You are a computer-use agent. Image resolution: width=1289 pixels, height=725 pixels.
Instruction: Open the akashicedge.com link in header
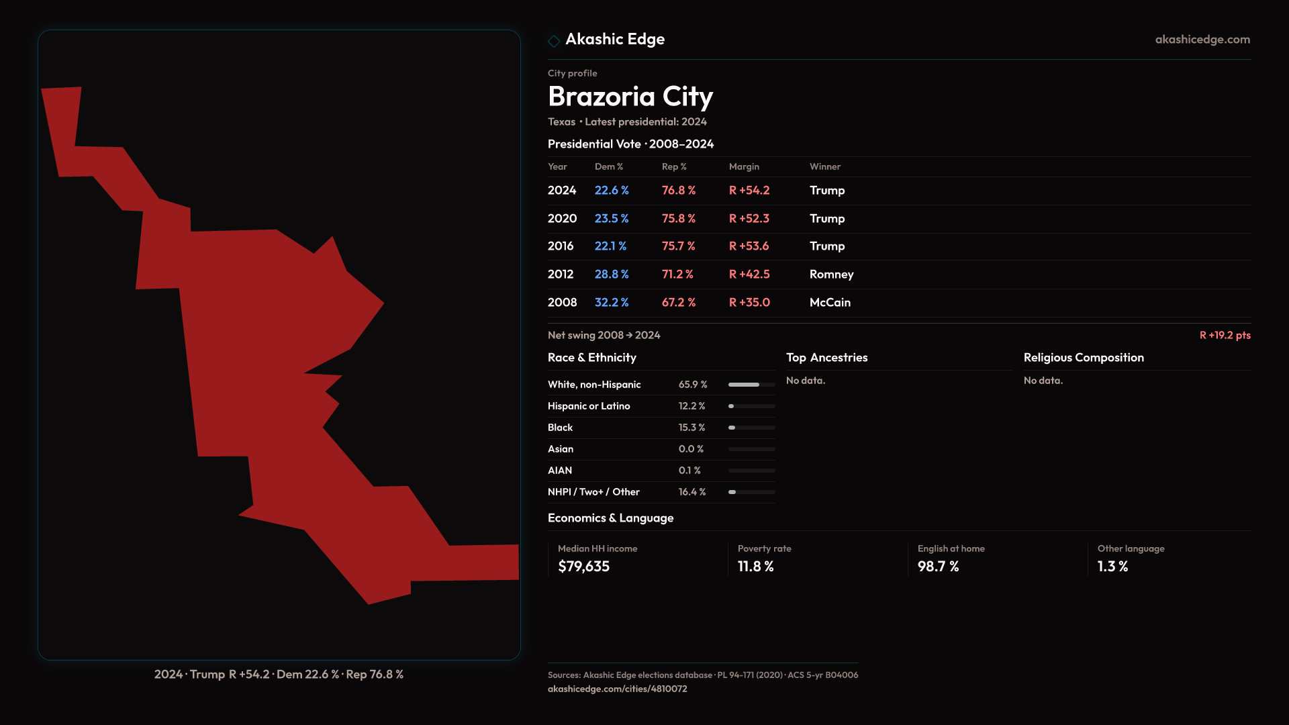tap(1202, 40)
